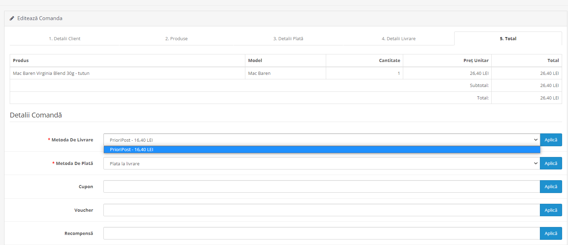Focus the Voucher input field
The image size is (568, 245).
[x=322, y=210]
